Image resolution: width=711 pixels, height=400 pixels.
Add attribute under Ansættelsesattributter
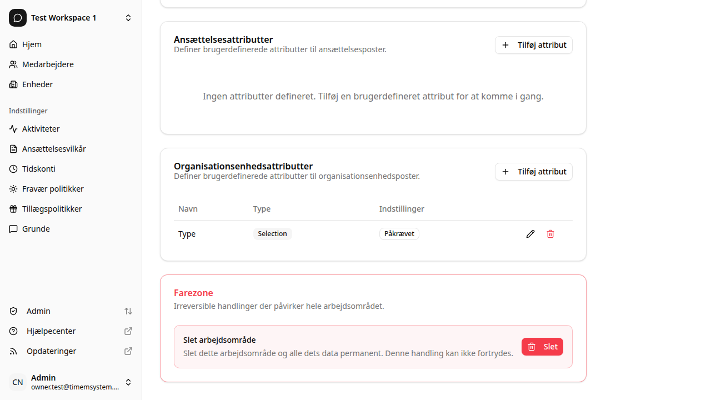pos(533,45)
